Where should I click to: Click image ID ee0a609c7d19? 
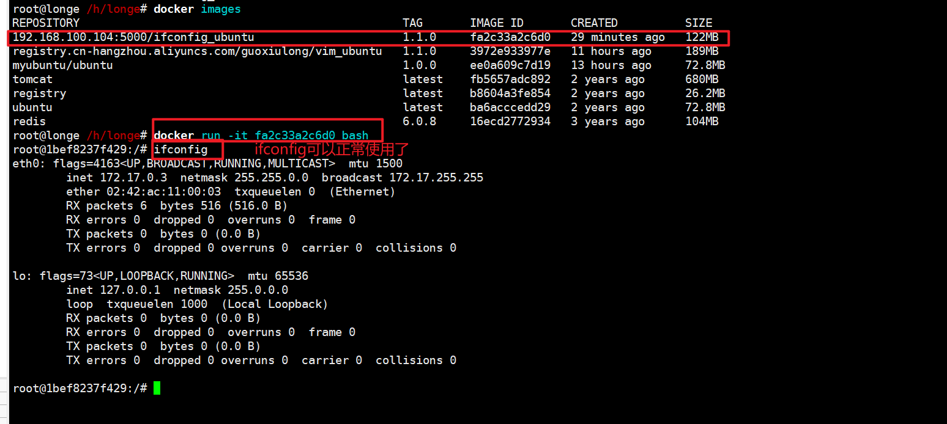pos(510,65)
